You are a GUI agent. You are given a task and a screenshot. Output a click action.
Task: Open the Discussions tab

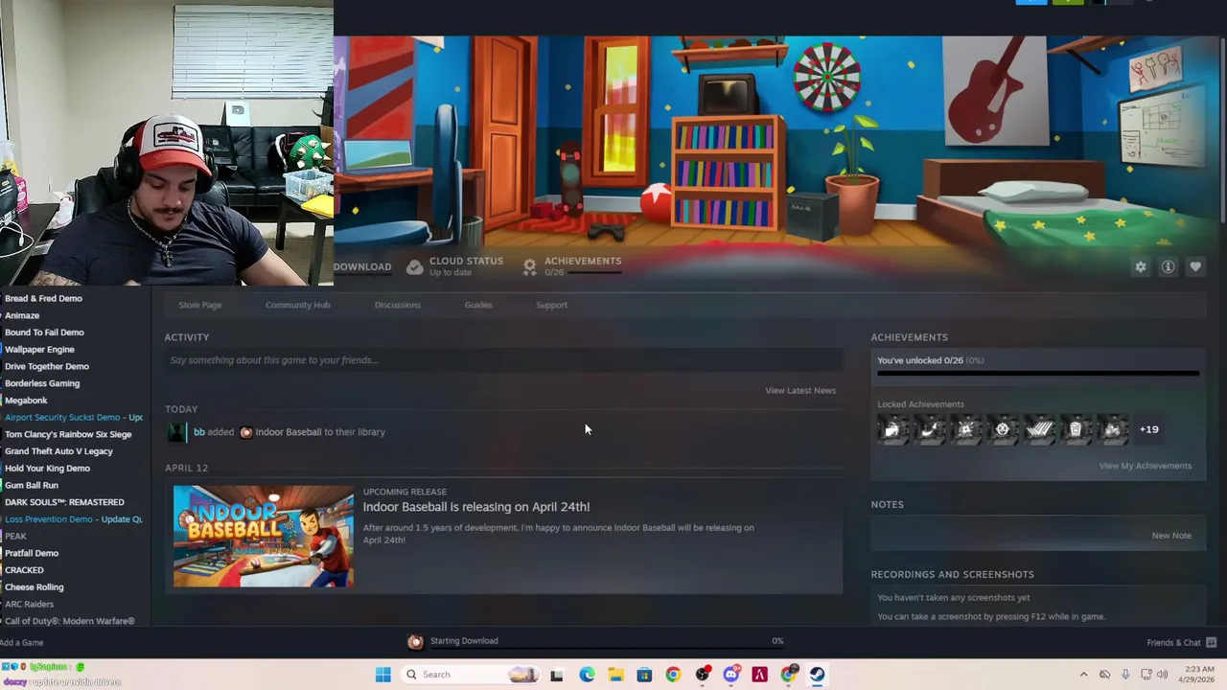(397, 305)
